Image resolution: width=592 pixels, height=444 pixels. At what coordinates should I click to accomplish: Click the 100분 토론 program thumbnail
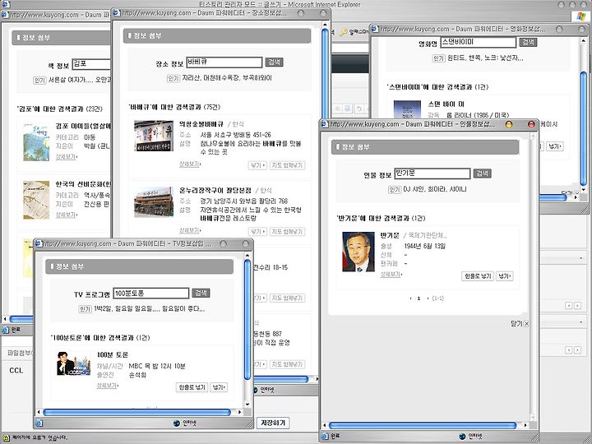click(74, 363)
